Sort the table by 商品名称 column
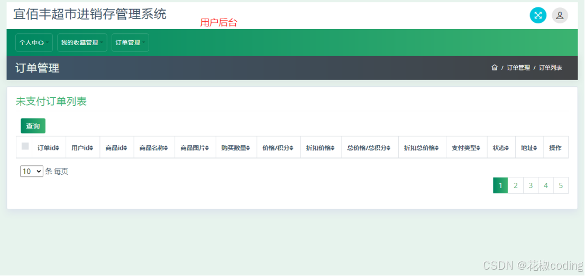This screenshot has height=276, width=585. click(x=154, y=147)
